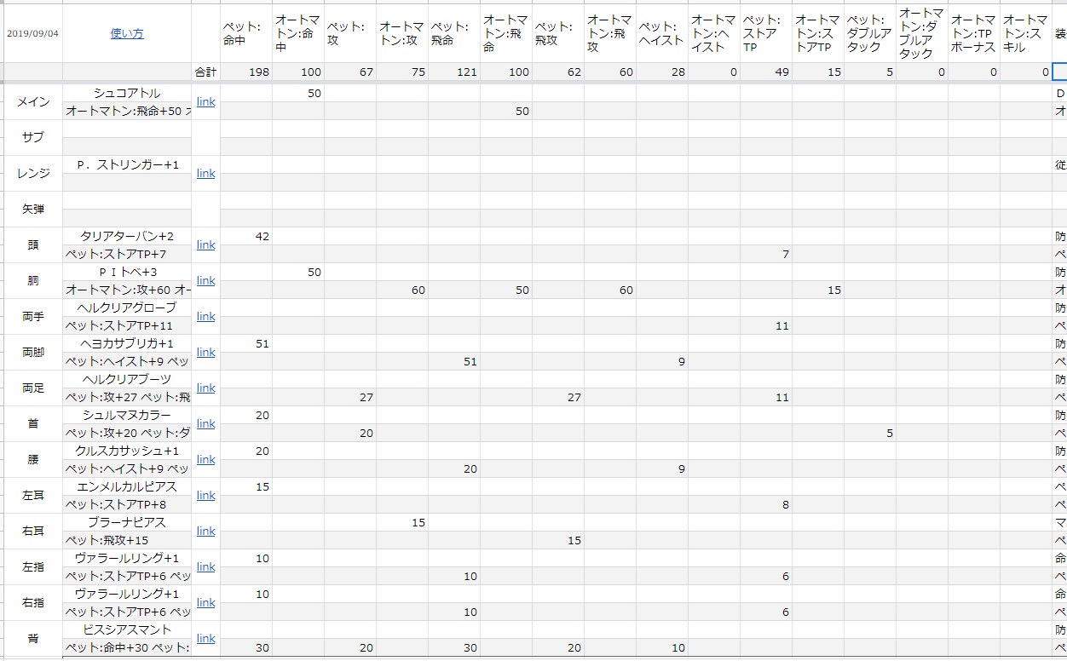The width and height of the screenshot is (1067, 661).
Task: Select the オートマトン:ストアTP column header
Action: (x=818, y=34)
